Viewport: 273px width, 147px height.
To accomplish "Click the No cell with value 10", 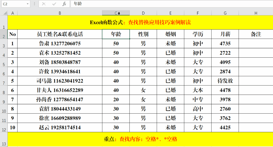I will click(x=12, y=127).
